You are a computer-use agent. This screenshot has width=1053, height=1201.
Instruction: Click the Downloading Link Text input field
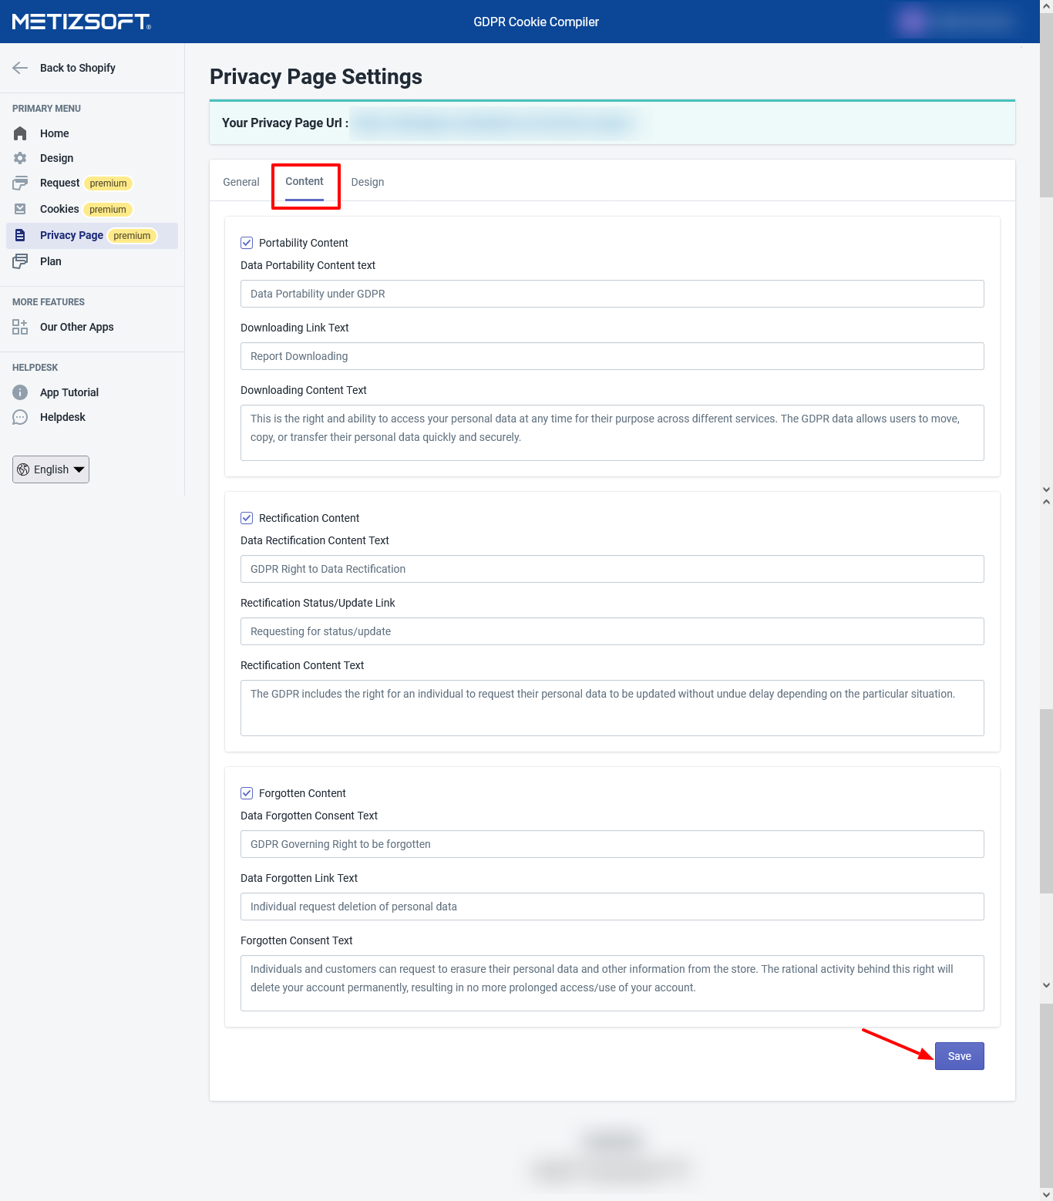(612, 356)
